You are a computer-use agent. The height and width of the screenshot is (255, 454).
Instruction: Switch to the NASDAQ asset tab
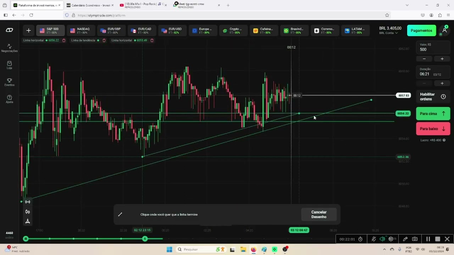pos(80,30)
